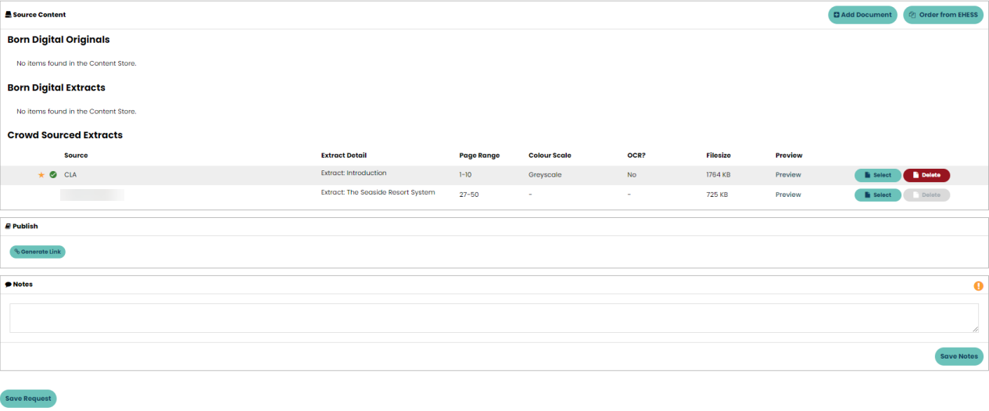Click the green checkmark icon beside CLA
989x411 pixels.
tap(53, 175)
